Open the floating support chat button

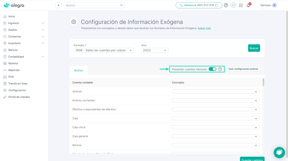coord(279,152)
